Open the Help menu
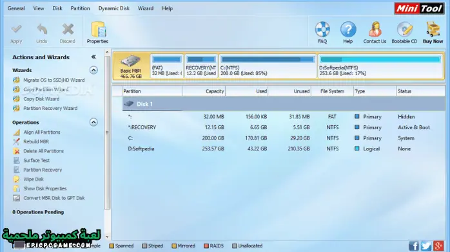450x252 pixels. (167, 8)
